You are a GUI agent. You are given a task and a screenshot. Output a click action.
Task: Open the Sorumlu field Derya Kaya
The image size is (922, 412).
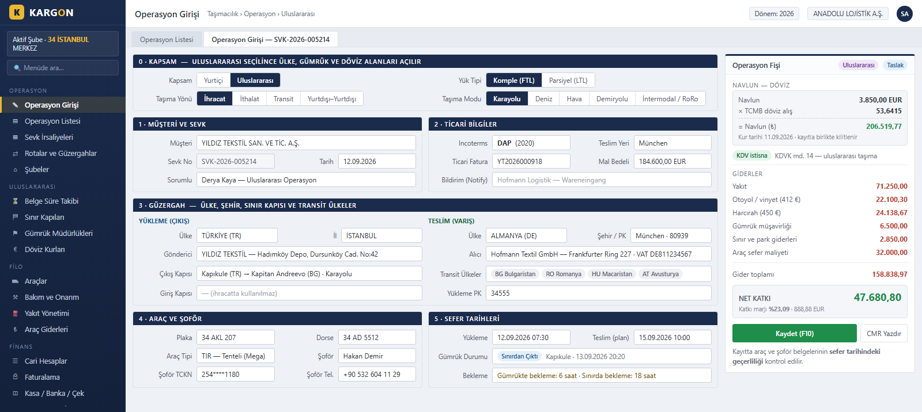[306, 180]
